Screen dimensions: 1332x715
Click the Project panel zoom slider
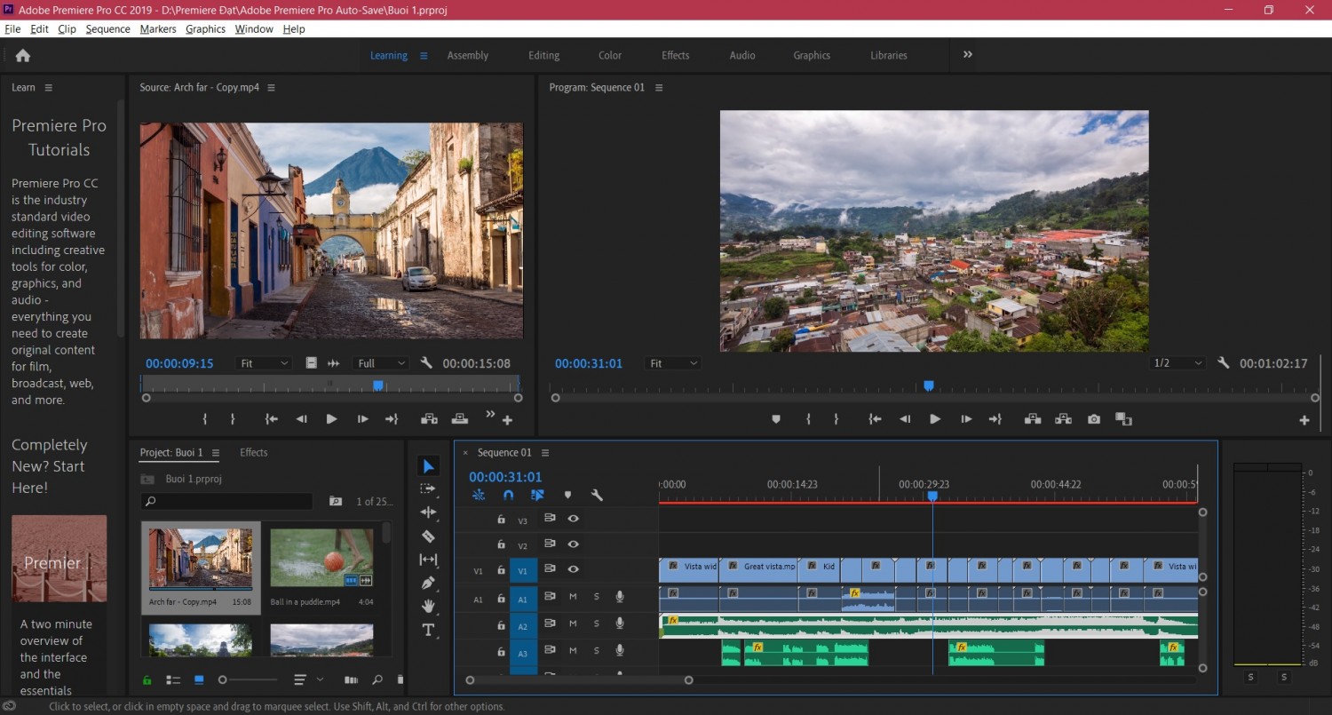(x=248, y=679)
